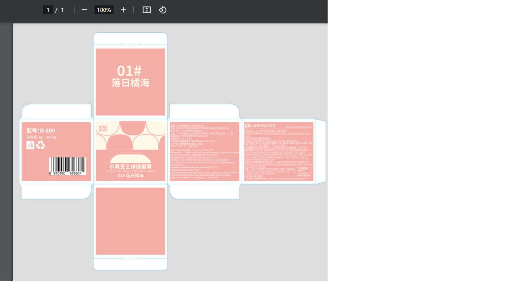Click the storage conditions text line
The height and width of the screenshot is (286, 508).
pyautogui.click(x=274, y=179)
